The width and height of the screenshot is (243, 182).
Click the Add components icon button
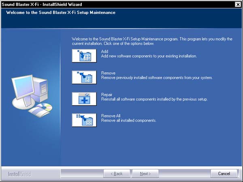84,55
